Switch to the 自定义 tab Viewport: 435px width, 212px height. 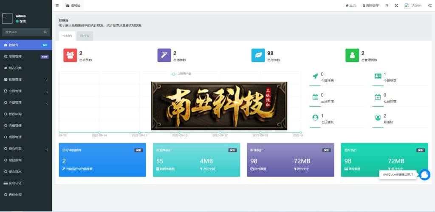[x=85, y=36]
